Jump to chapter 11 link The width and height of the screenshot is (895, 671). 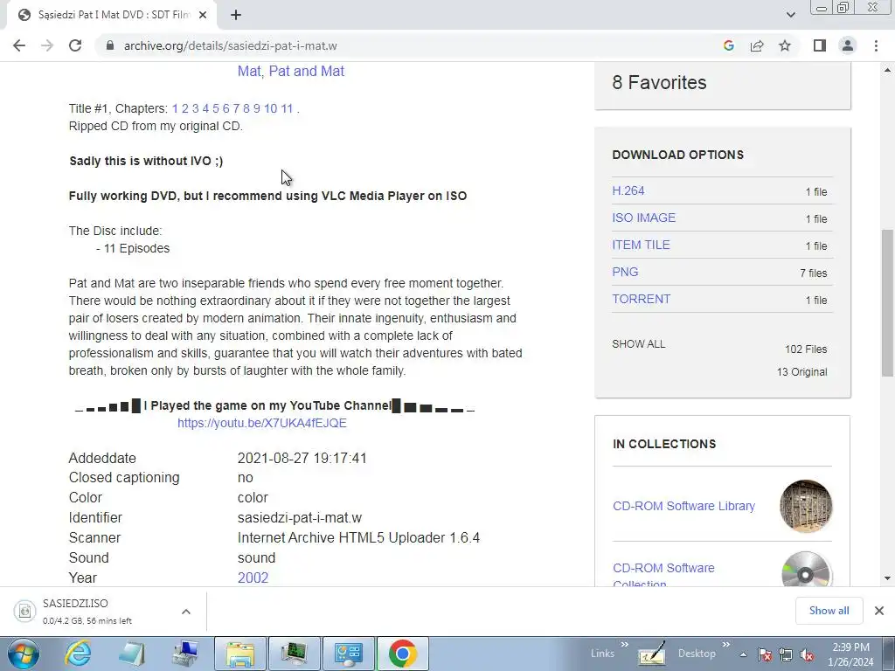click(287, 108)
